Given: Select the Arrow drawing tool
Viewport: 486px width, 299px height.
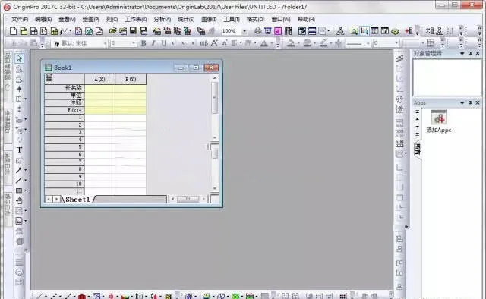Looking at the screenshot, I should coord(18,170).
